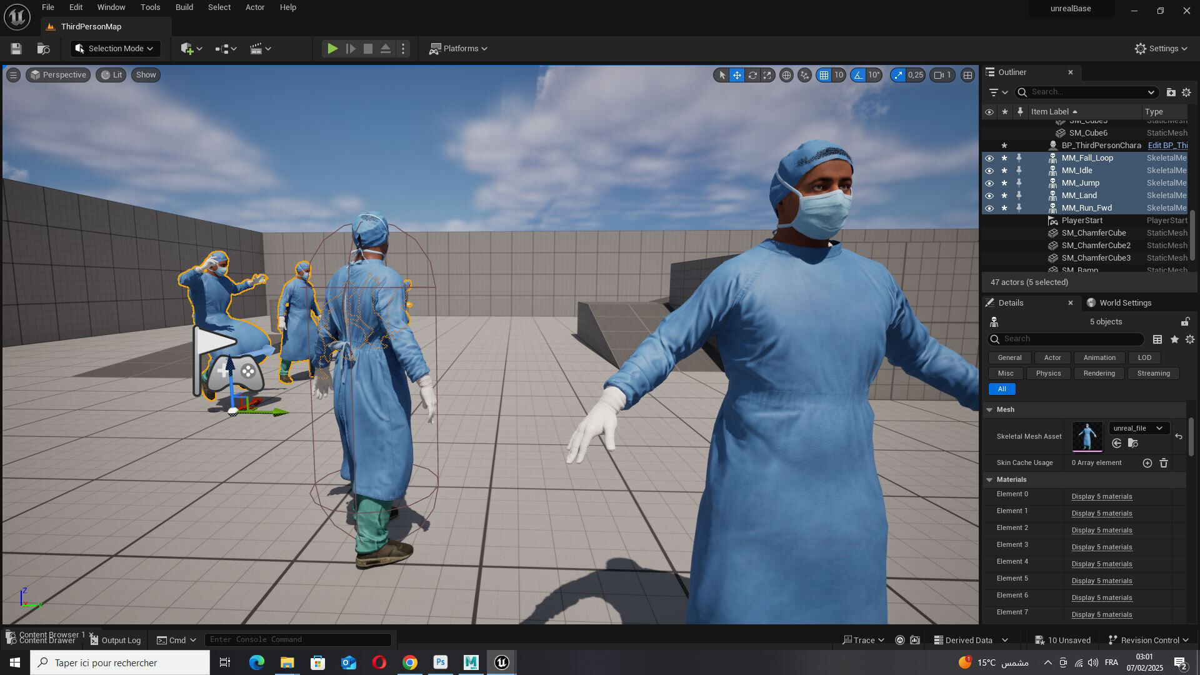Toggle pin for MM_Jump row
This screenshot has height=675, width=1200.
[x=1019, y=183]
